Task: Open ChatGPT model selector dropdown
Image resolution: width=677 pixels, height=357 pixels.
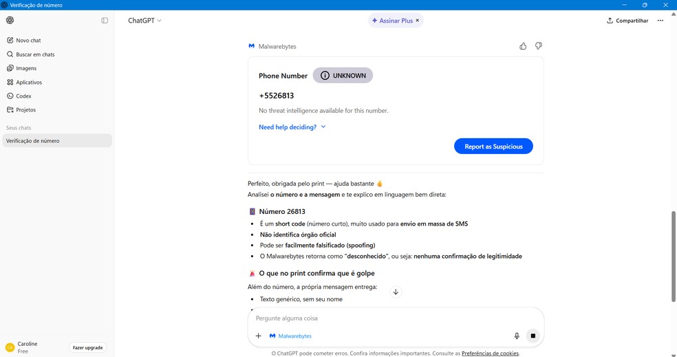Action: pos(144,20)
